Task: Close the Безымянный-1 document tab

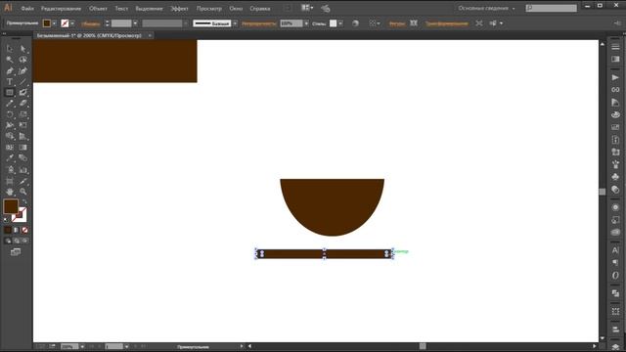Action: (150, 35)
